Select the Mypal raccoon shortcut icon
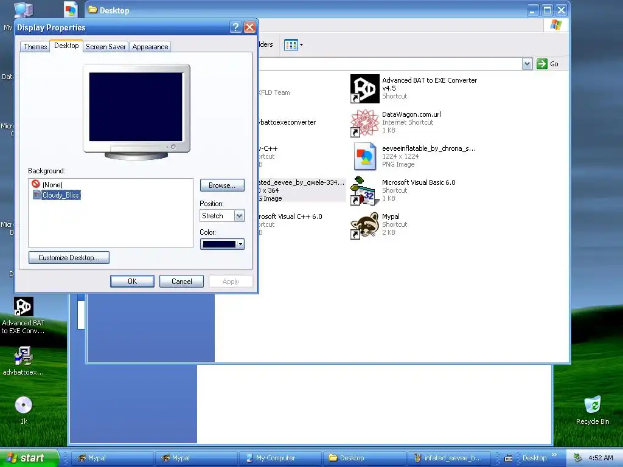Image resolution: width=623 pixels, height=467 pixels. pos(365,225)
